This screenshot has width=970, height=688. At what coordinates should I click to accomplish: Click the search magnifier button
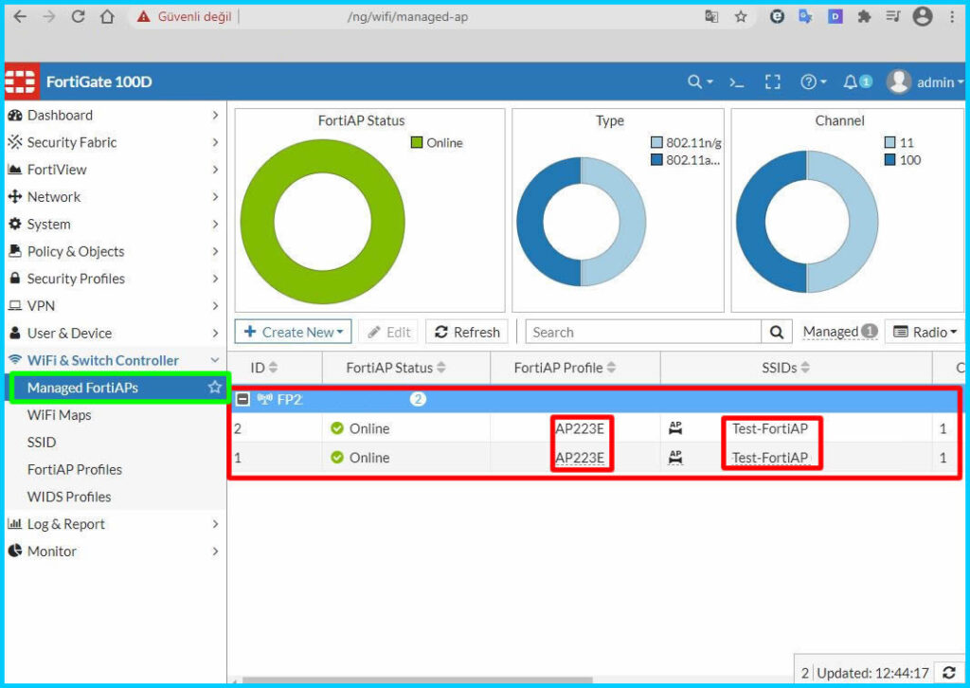[x=777, y=332]
